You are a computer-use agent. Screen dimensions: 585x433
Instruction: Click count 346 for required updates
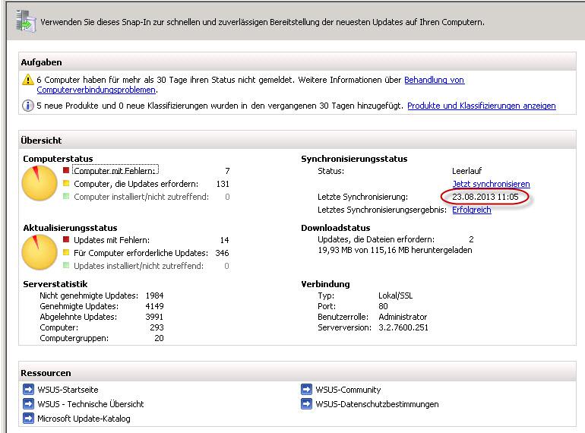click(x=222, y=253)
